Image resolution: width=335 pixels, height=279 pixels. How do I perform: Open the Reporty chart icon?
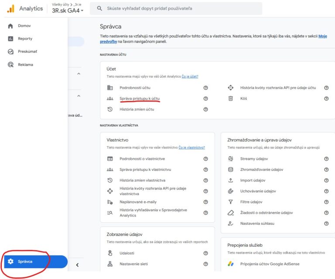(10, 39)
